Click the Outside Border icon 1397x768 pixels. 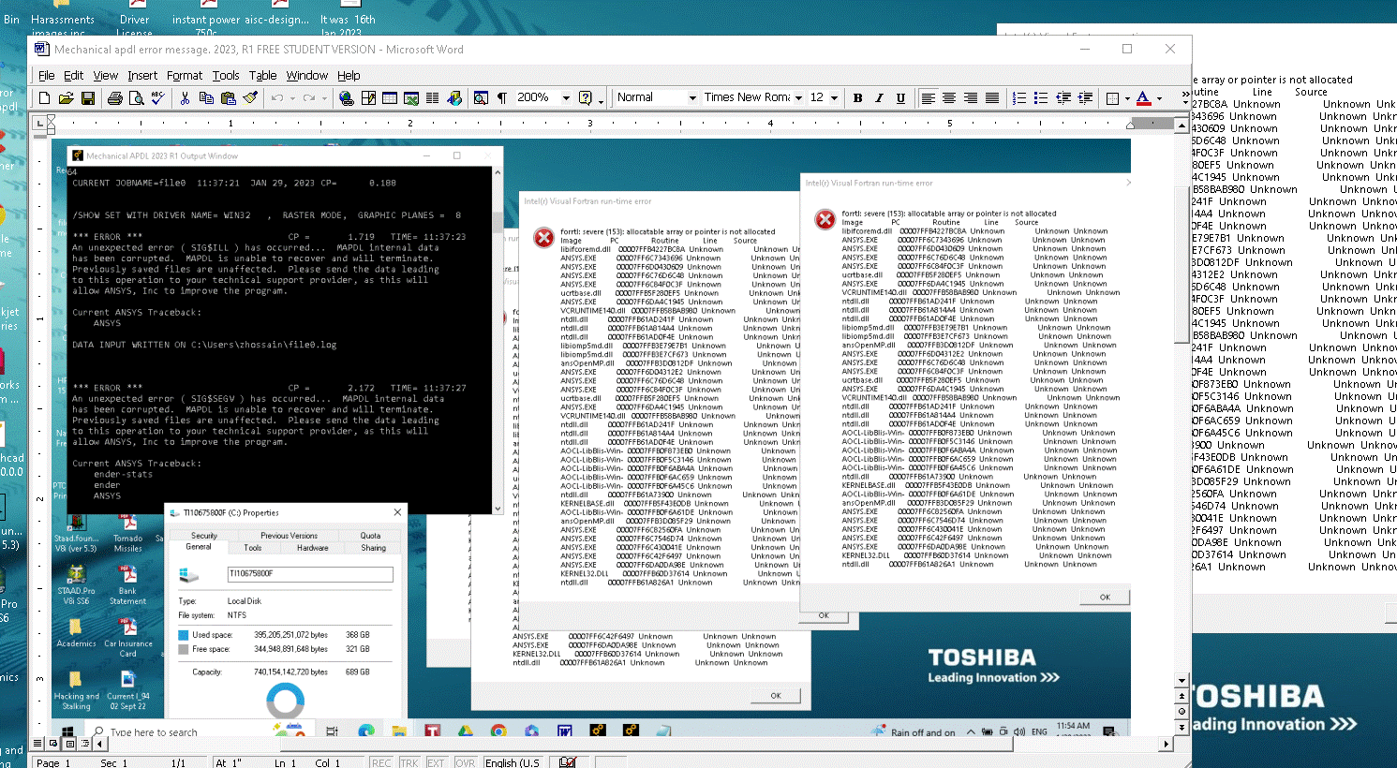point(1112,97)
